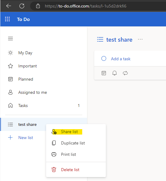Open the app launcher waffle icon
166x181 pixels.
(x=7, y=19)
